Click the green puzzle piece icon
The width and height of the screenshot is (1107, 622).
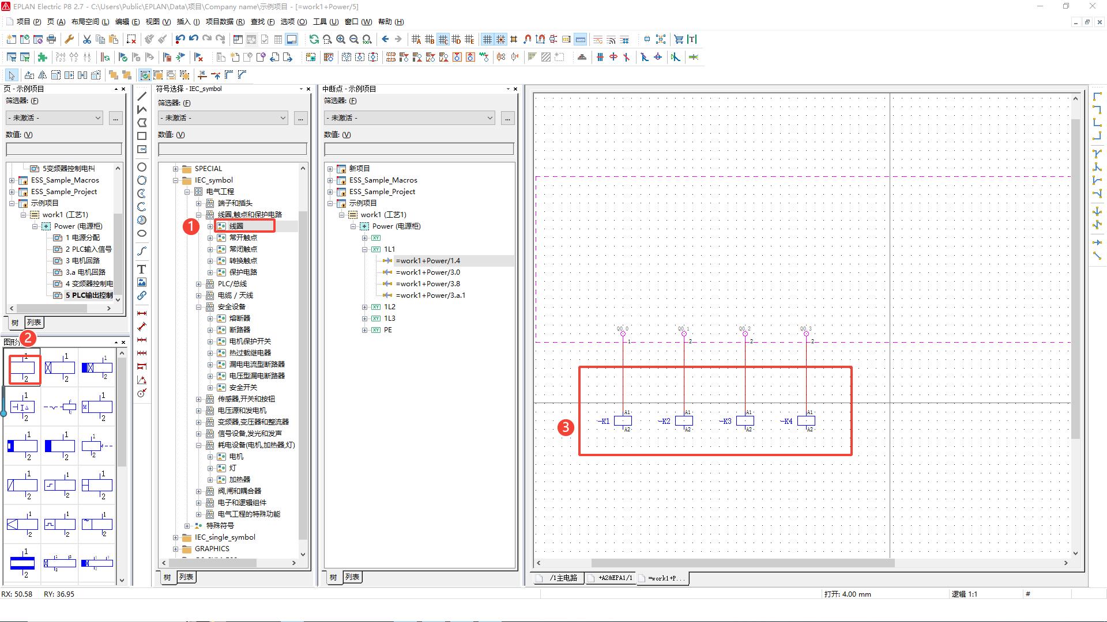(42, 57)
